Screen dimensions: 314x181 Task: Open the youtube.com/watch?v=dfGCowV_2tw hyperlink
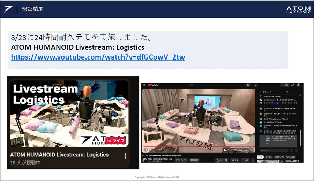pyautogui.click(x=98, y=57)
